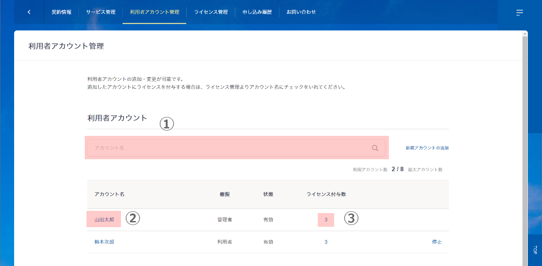Click the 新規アカウントの追加 link
The image size is (542, 266).
click(x=427, y=148)
